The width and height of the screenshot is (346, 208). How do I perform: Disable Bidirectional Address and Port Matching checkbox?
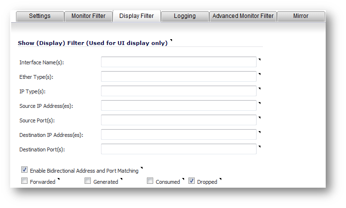click(x=24, y=170)
